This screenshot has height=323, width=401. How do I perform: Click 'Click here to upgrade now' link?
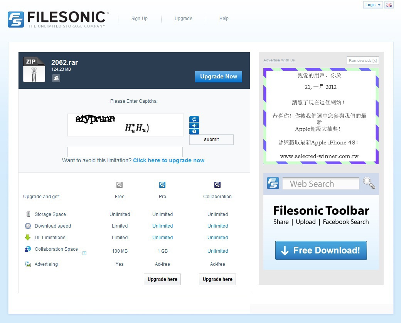tap(169, 160)
